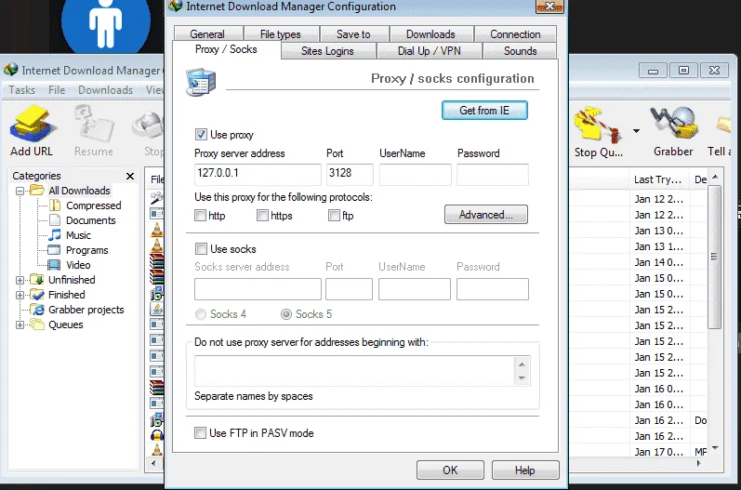Click the Unfinished folder icon

[x=37, y=280]
